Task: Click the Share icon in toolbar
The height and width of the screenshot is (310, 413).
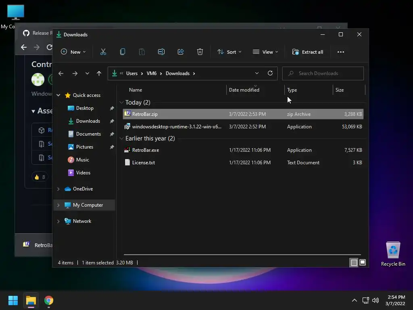Action: click(x=181, y=52)
